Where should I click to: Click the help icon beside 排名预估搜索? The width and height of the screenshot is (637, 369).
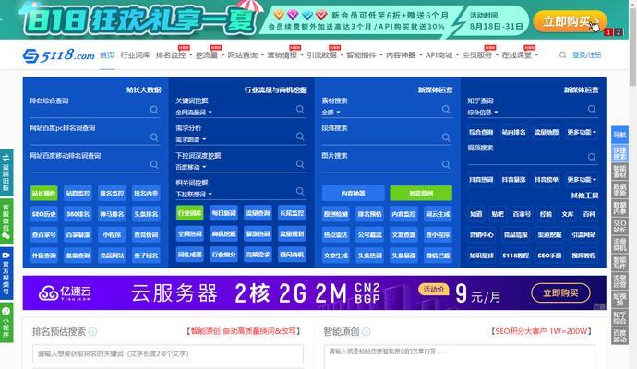[92, 332]
